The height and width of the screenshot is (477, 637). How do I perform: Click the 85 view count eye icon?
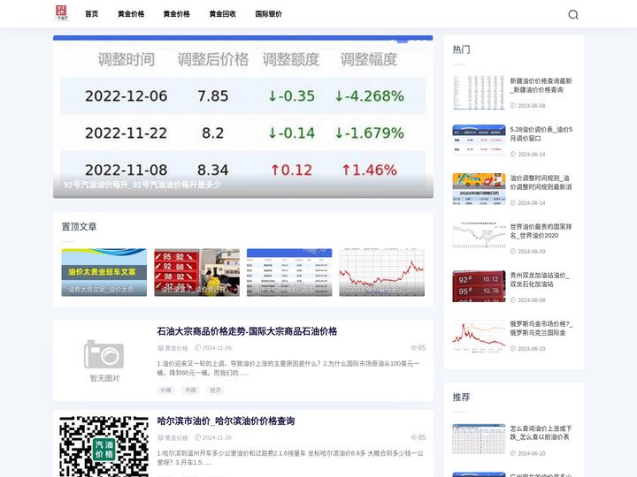(x=413, y=437)
